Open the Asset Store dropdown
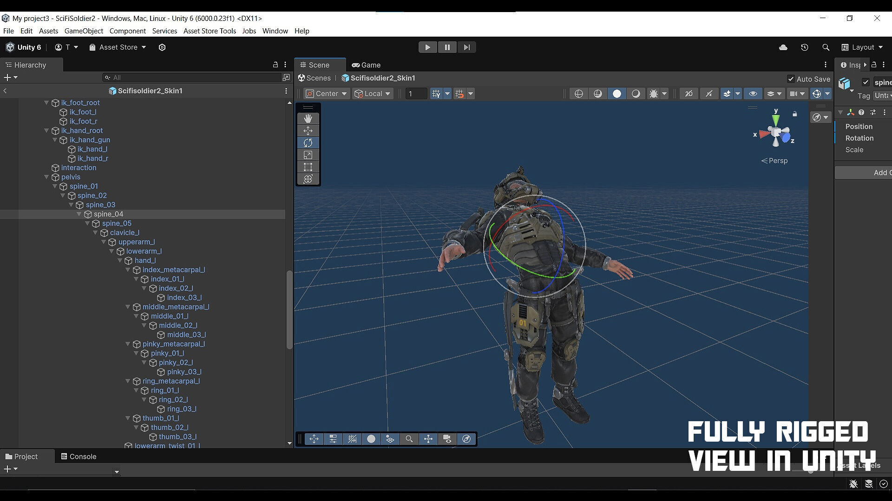This screenshot has width=892, height=501. (x=118, y=47)
